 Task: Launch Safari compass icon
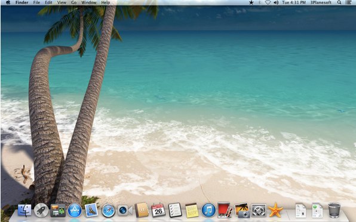pos(108,211)
